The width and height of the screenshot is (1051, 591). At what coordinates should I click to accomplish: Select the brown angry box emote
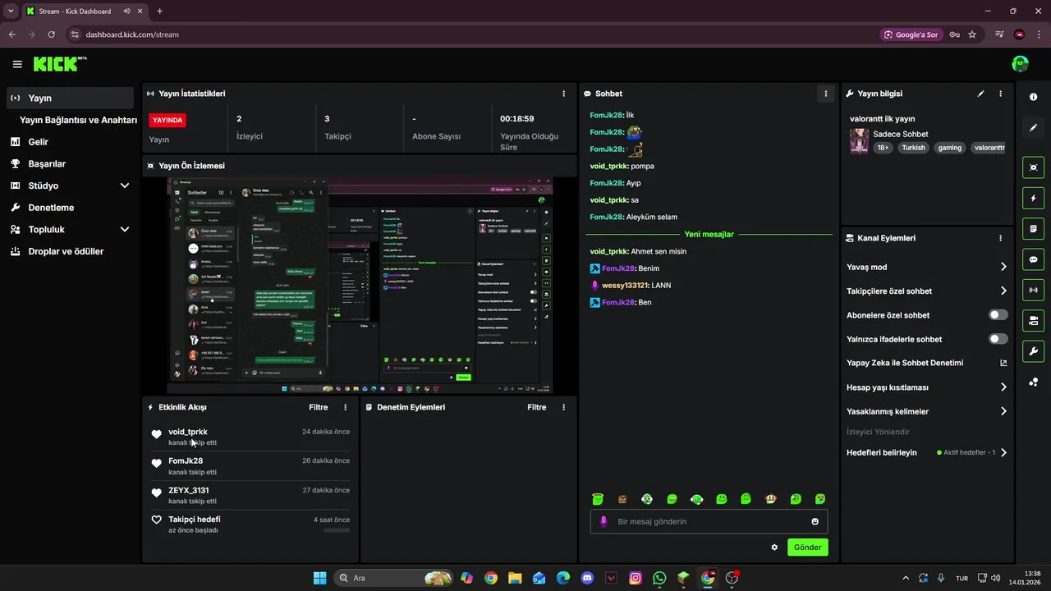point(622,499)
